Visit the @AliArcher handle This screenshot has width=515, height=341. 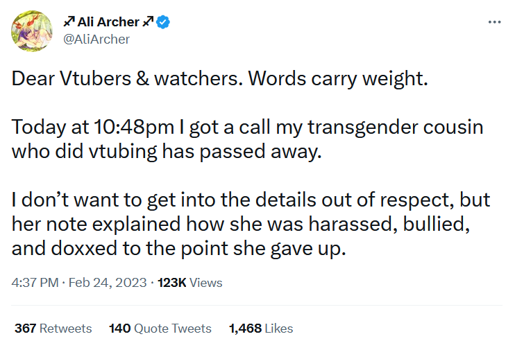point(96,40)
